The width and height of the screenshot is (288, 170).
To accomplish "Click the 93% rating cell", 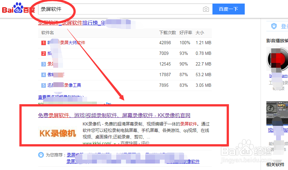I will (184, 54).
